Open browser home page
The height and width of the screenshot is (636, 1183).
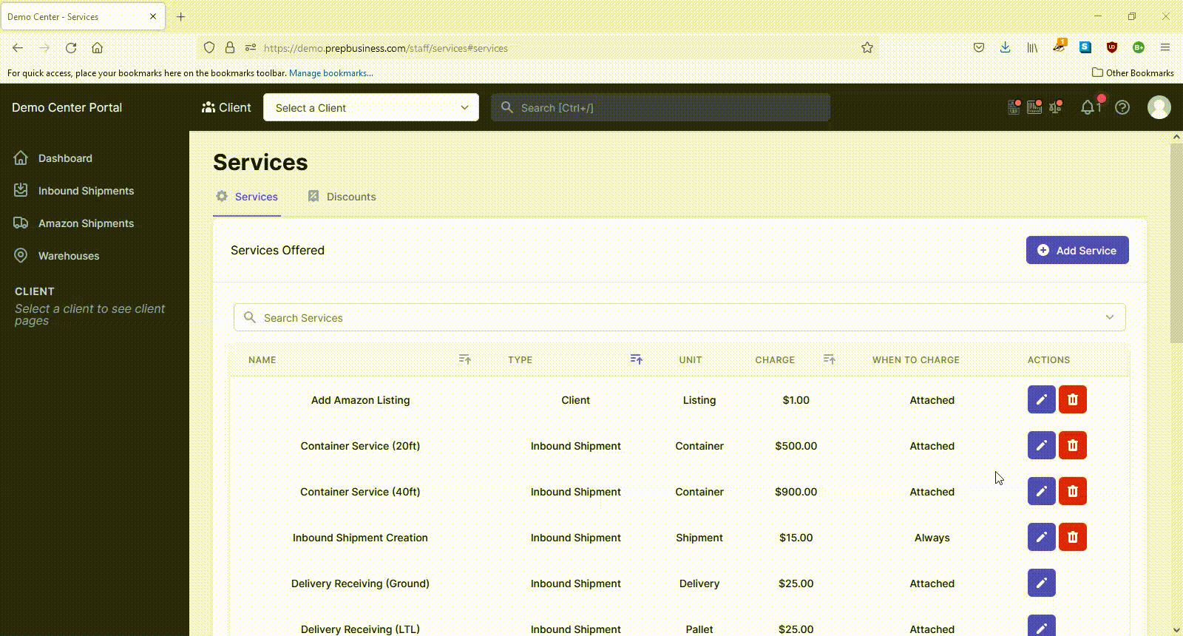point(97,48)
